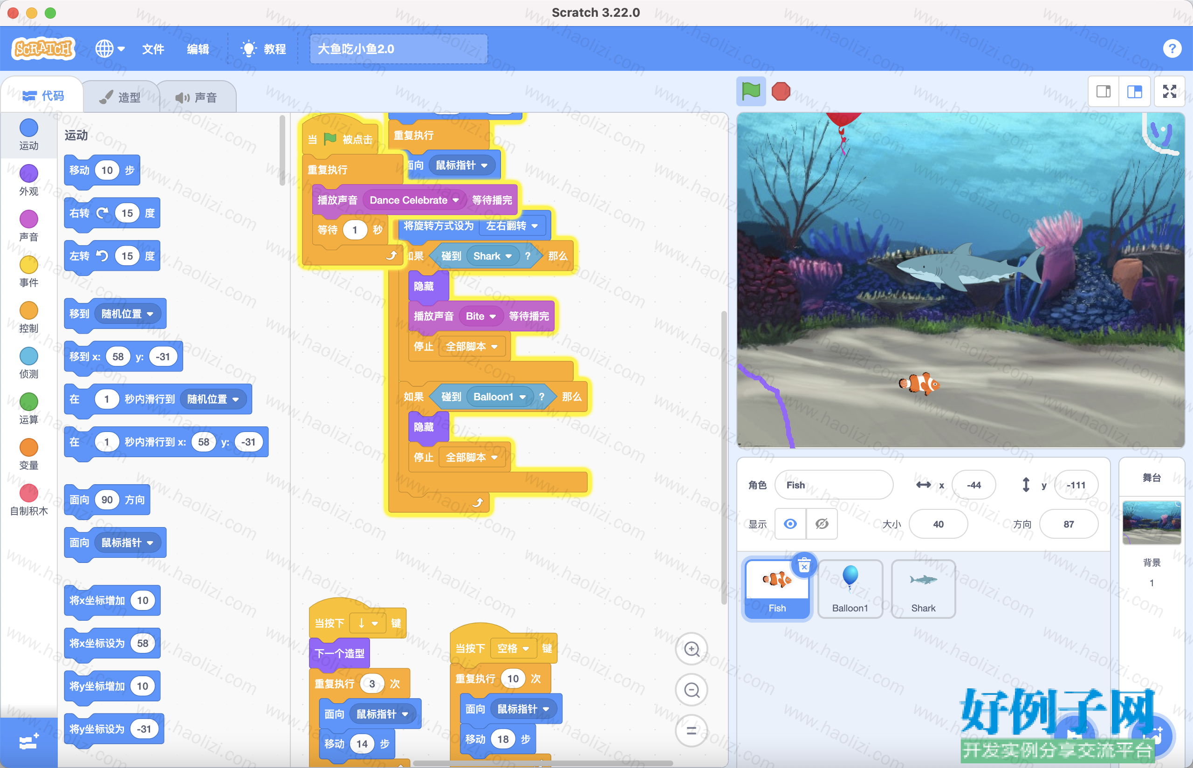
Task: Edit the sprite size value 40
Action: [938, 524]
